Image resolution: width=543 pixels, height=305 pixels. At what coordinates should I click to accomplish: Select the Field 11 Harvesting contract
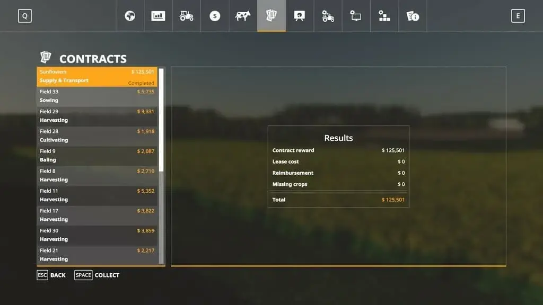click(97, 195)
